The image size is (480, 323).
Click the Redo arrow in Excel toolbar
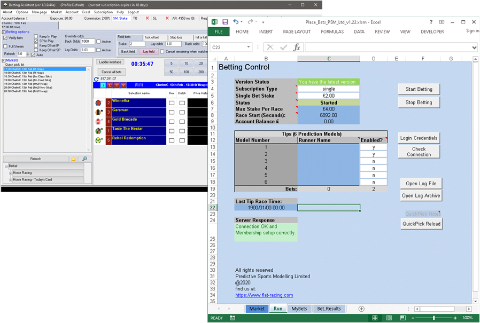pos(250,22)
